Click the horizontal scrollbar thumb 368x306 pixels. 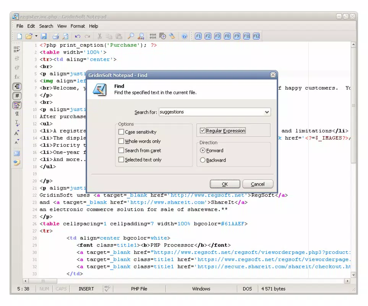click(43, 281)
